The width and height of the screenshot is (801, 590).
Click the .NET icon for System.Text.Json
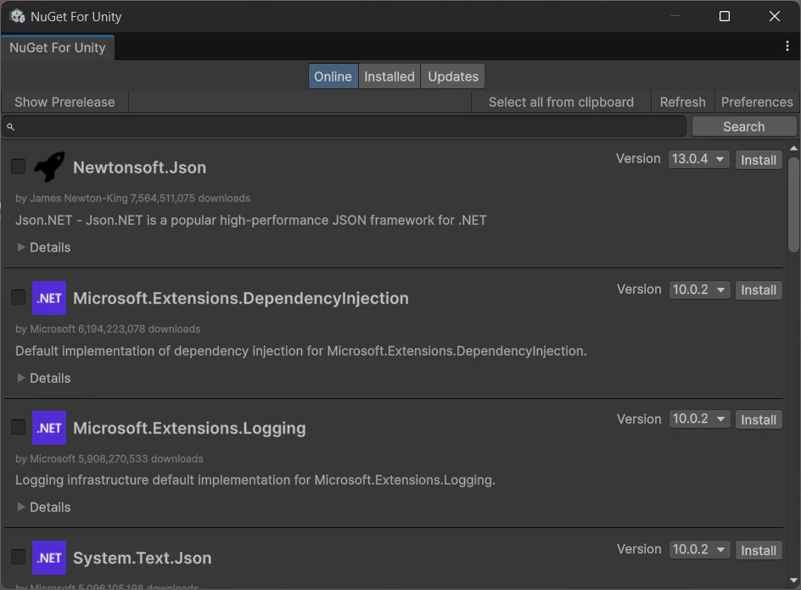click(x=49, y=558)
